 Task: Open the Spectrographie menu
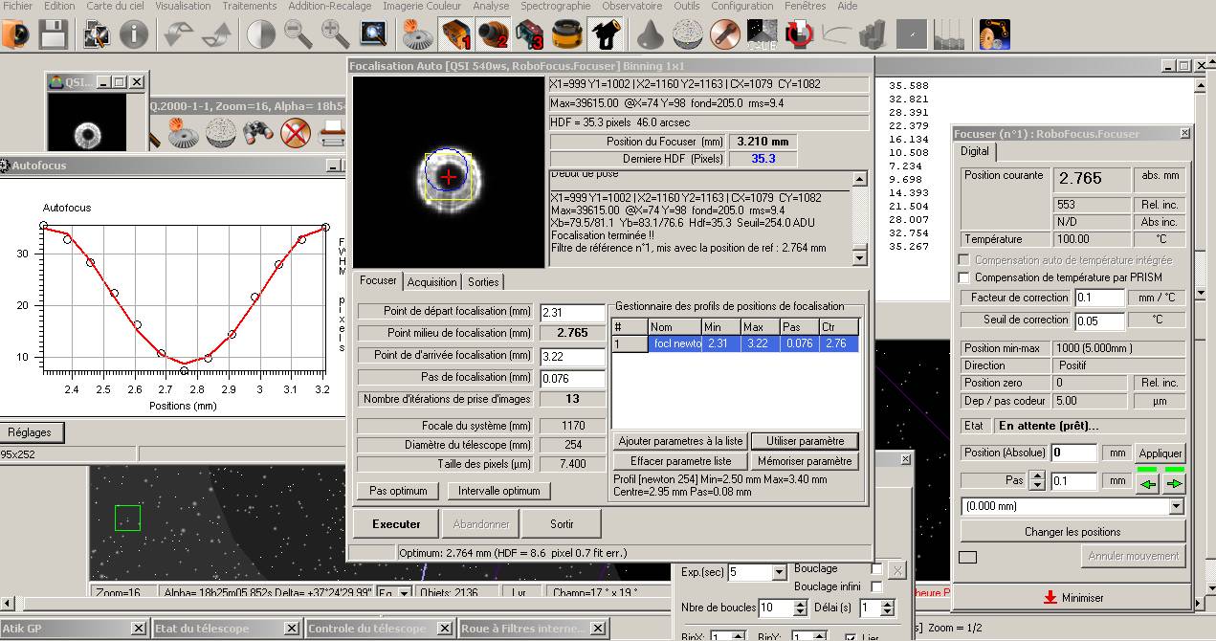555,6
